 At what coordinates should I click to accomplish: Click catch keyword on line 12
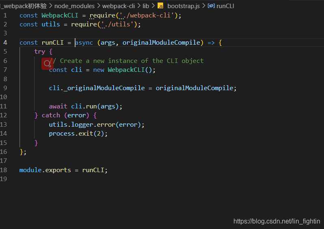point(51,115)
